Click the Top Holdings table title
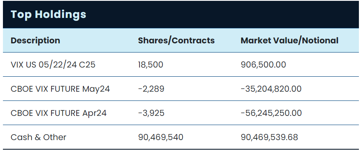 [x=48, y=15]
